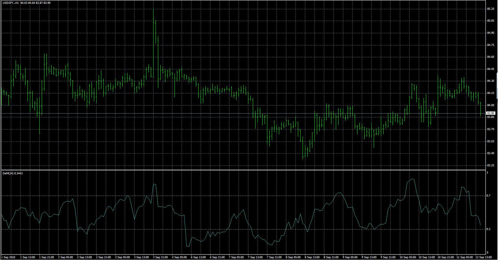
Task: Click the 0.7 DeMarker level label
Action: click(489, 196)
